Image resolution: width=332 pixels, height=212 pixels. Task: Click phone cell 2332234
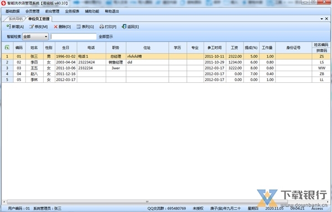pos(91,68)
